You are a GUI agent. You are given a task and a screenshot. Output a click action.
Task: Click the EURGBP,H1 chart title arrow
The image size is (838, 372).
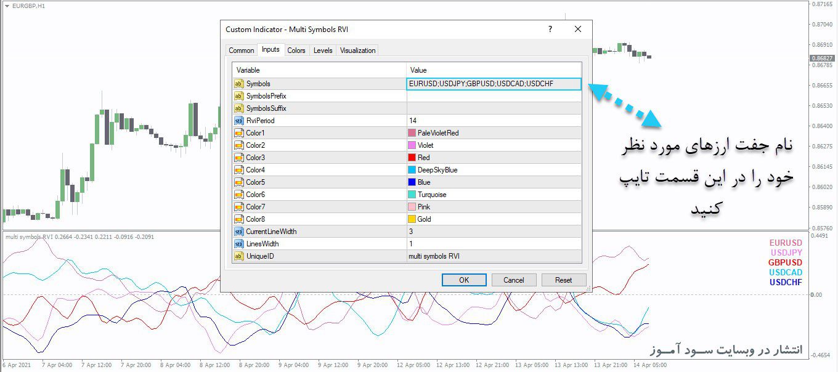6,6
